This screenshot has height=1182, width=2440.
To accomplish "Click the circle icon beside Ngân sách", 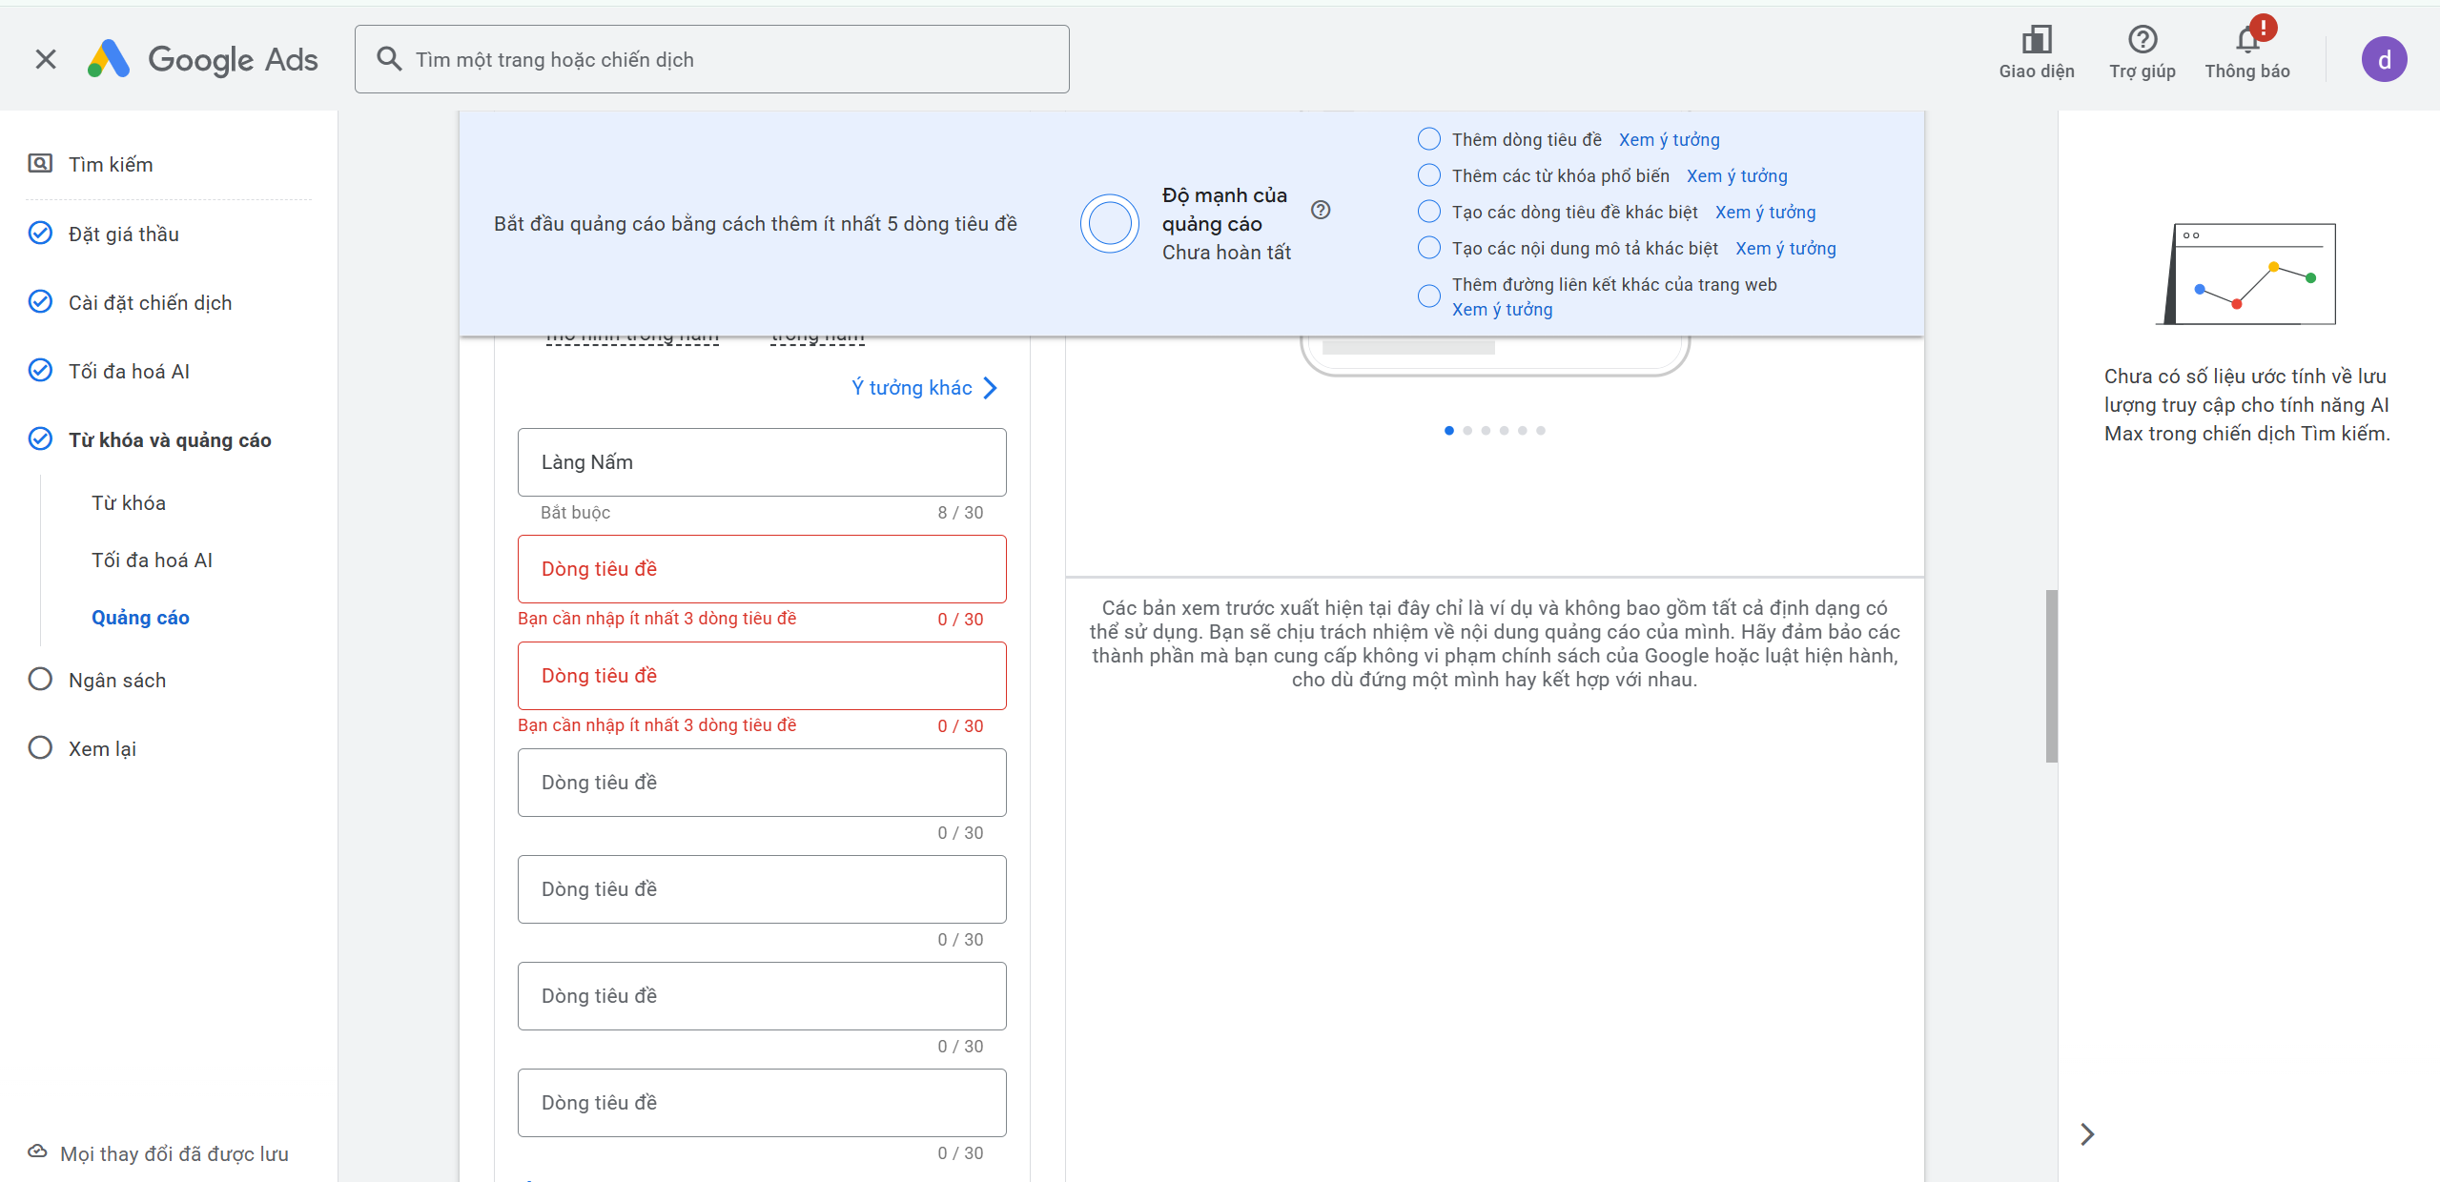I will pos(40,680).
